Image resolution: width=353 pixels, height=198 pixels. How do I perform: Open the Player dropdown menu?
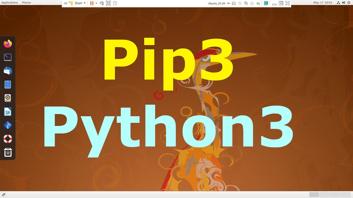tap(80, 3)
